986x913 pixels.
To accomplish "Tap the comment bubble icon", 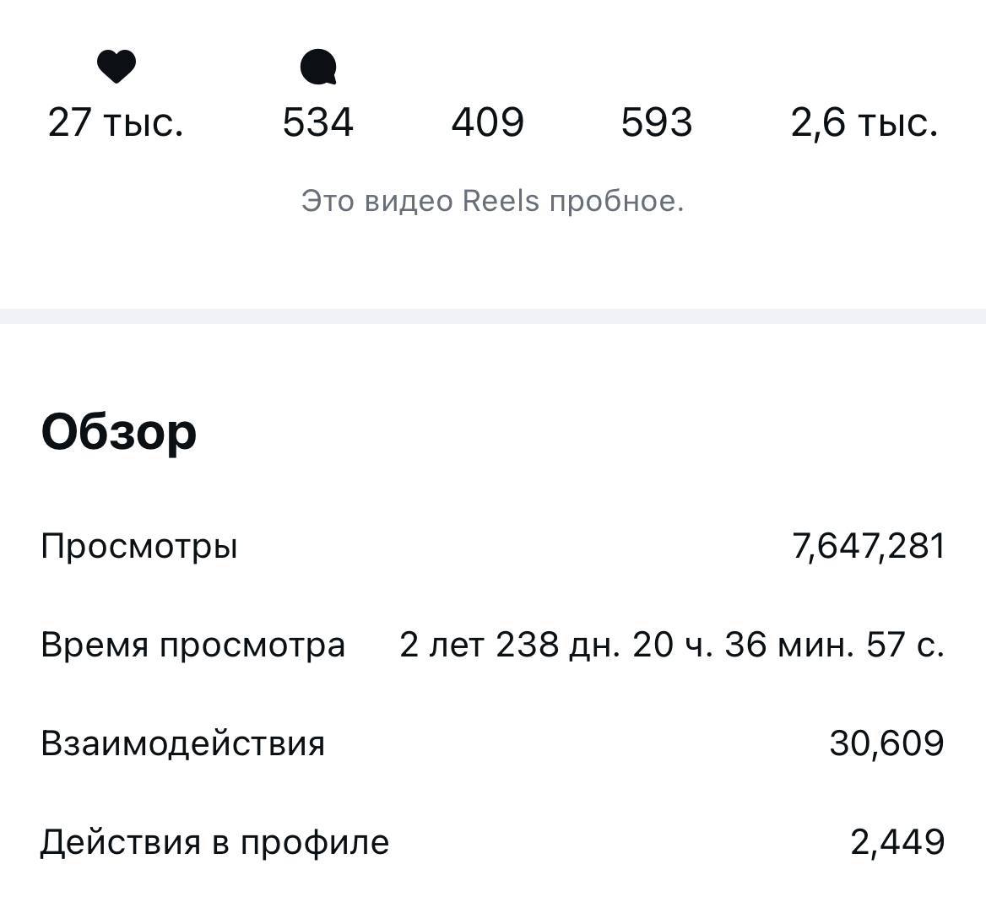I will [318, 68].
